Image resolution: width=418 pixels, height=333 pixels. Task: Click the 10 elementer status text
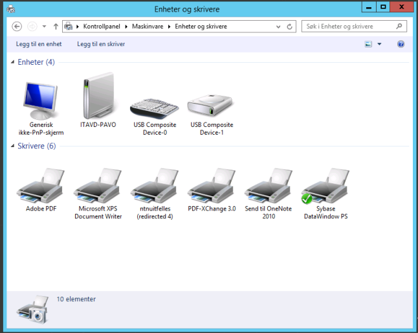click(x=76, y=299)
